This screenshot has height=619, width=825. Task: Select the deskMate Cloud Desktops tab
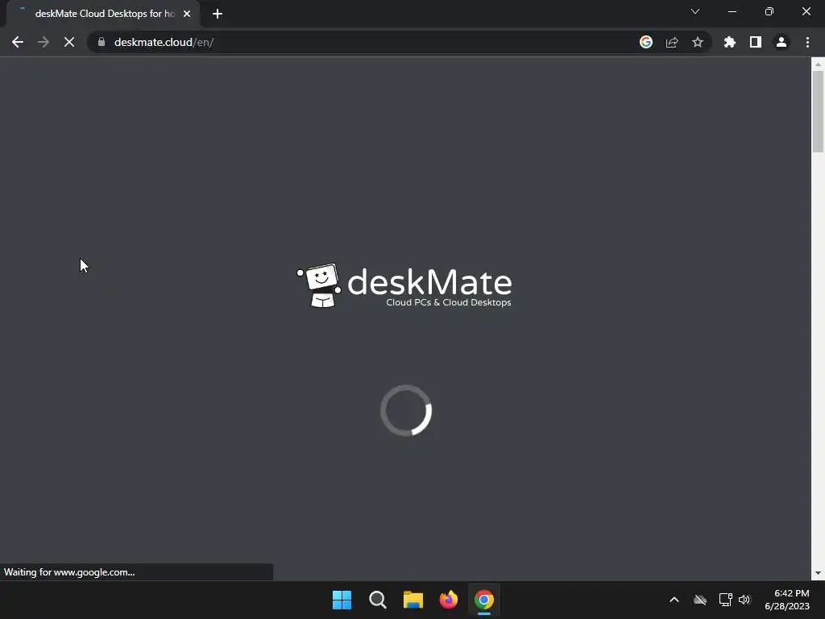[x=103, y=14]
